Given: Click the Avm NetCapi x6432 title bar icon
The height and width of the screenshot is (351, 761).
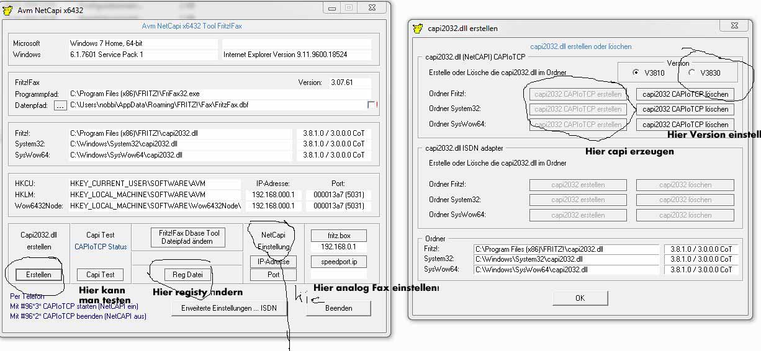Looking at the screenshot, I should pos(8,9).
